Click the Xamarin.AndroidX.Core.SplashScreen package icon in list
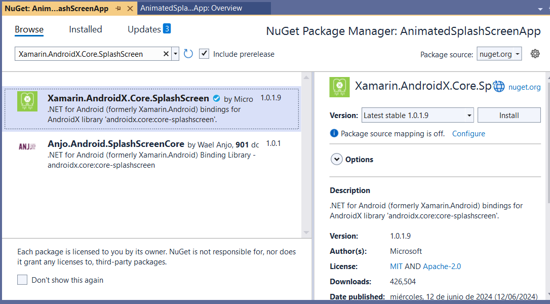550x304 pixels. 27,101
